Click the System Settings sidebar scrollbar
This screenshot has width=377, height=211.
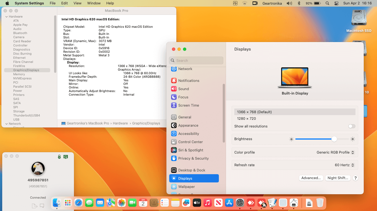point(224,113)
